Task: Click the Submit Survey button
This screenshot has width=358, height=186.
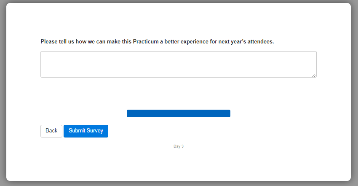Action: click(86, 131)
